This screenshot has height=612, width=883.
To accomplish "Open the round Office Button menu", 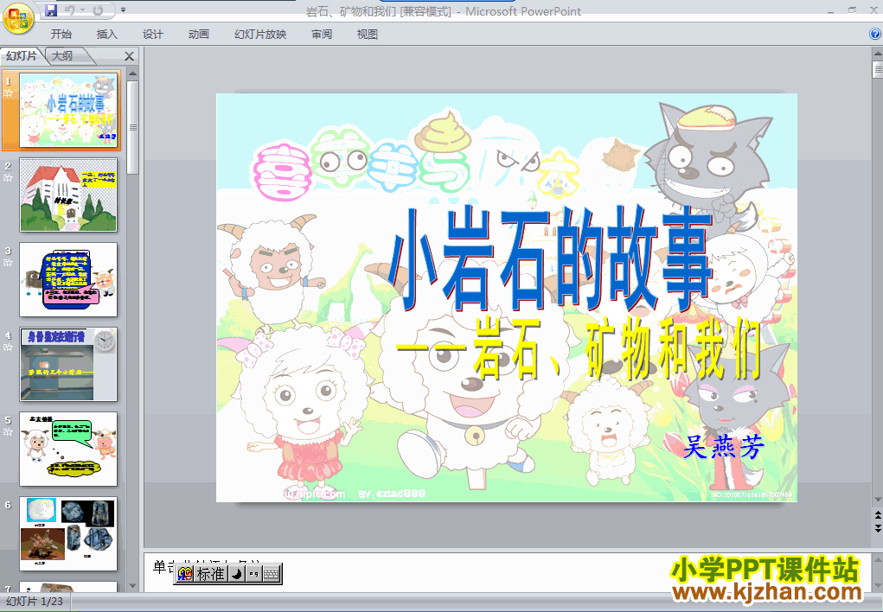I will (18, 18).
